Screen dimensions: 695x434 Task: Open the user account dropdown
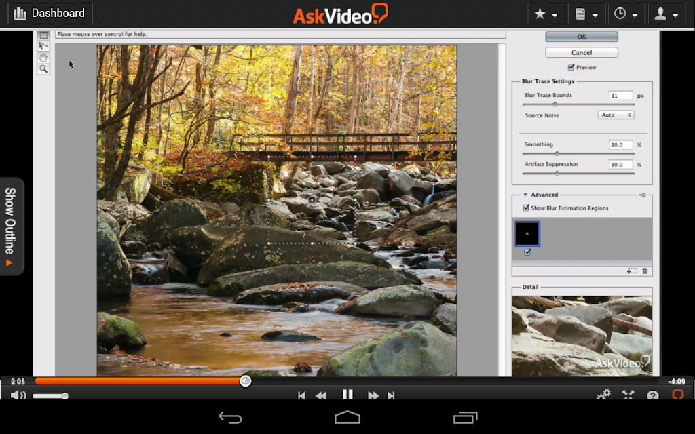pos(666,14)
